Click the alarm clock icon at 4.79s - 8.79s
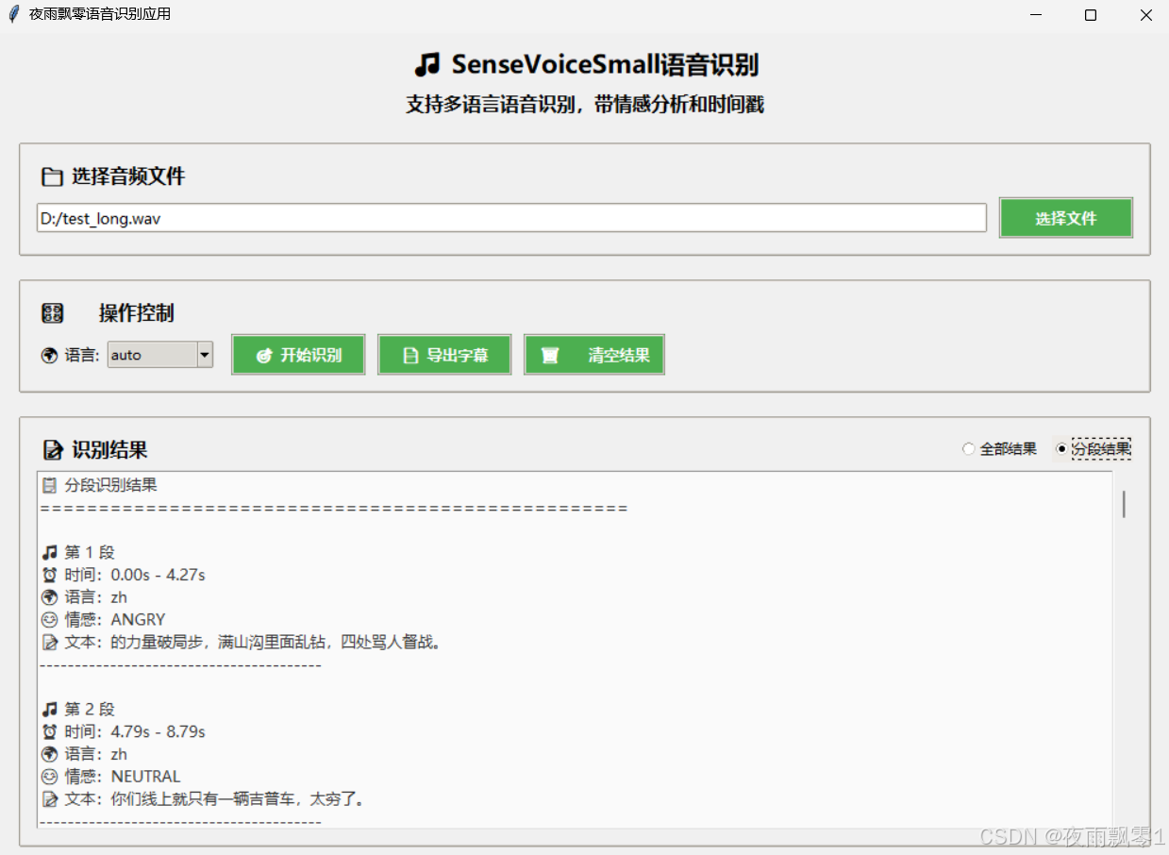The width and height of the screenshot is (1169, 855). pyautogui.click(x=50, y=731)
